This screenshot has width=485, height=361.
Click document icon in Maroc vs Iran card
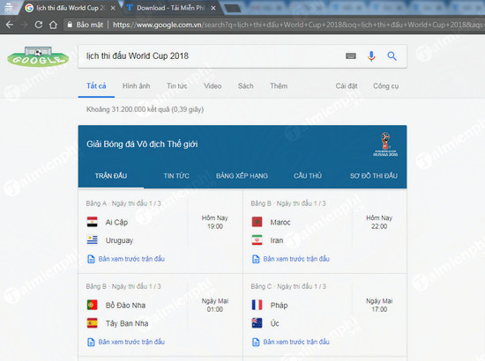tap(256, 259)
